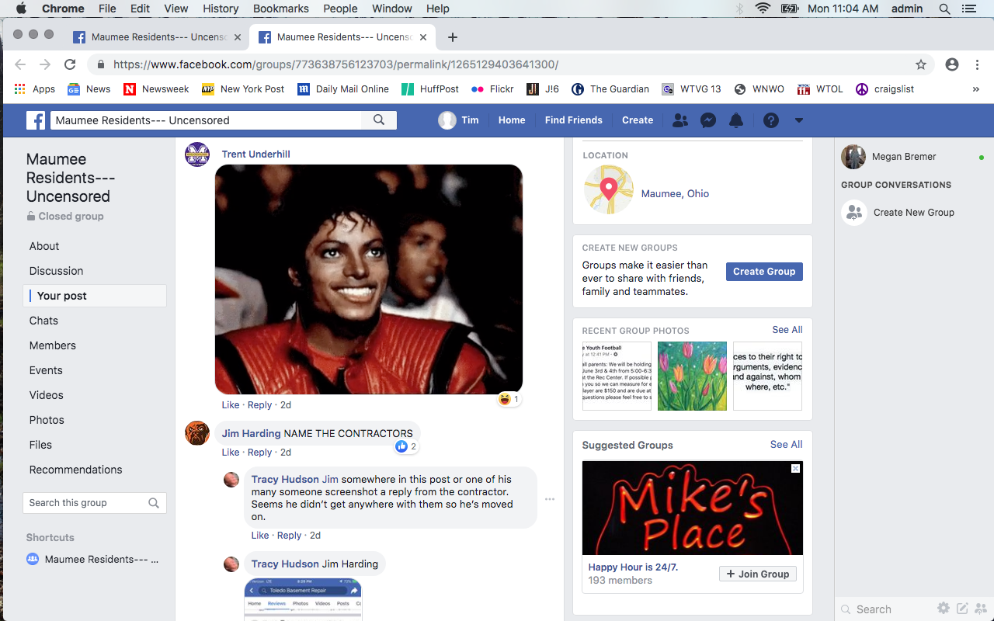Open Facebook Messenger icon in top bar
Image resolution: width=994 pixels, height=621 pixels.
click(707, 120)
